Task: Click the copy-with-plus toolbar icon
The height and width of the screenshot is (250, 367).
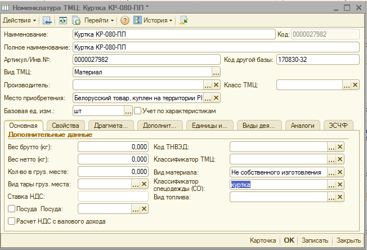Action: [76, 20]
